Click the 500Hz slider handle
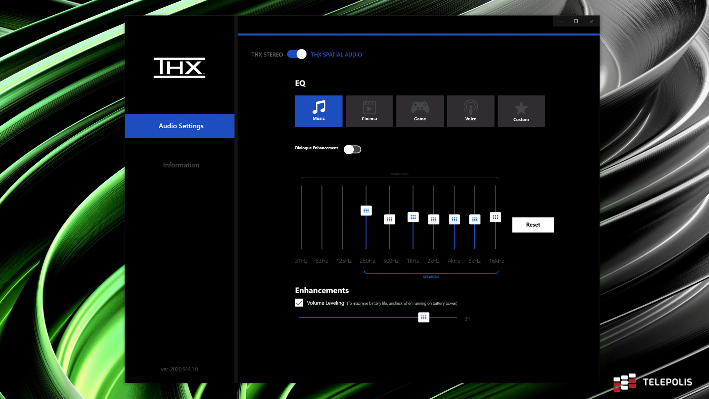The image size is (709, 399). 389,219
